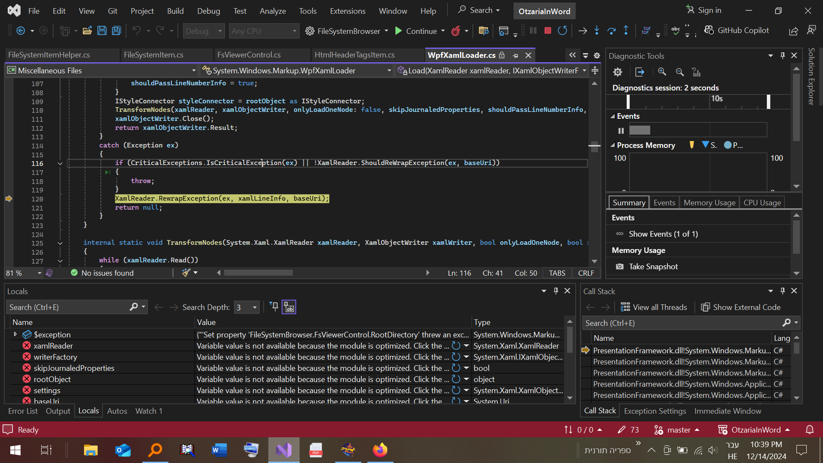Screen dimensions: 823x463
Task: Click the editor tab settings gear icon
Action: pos(597,55)
